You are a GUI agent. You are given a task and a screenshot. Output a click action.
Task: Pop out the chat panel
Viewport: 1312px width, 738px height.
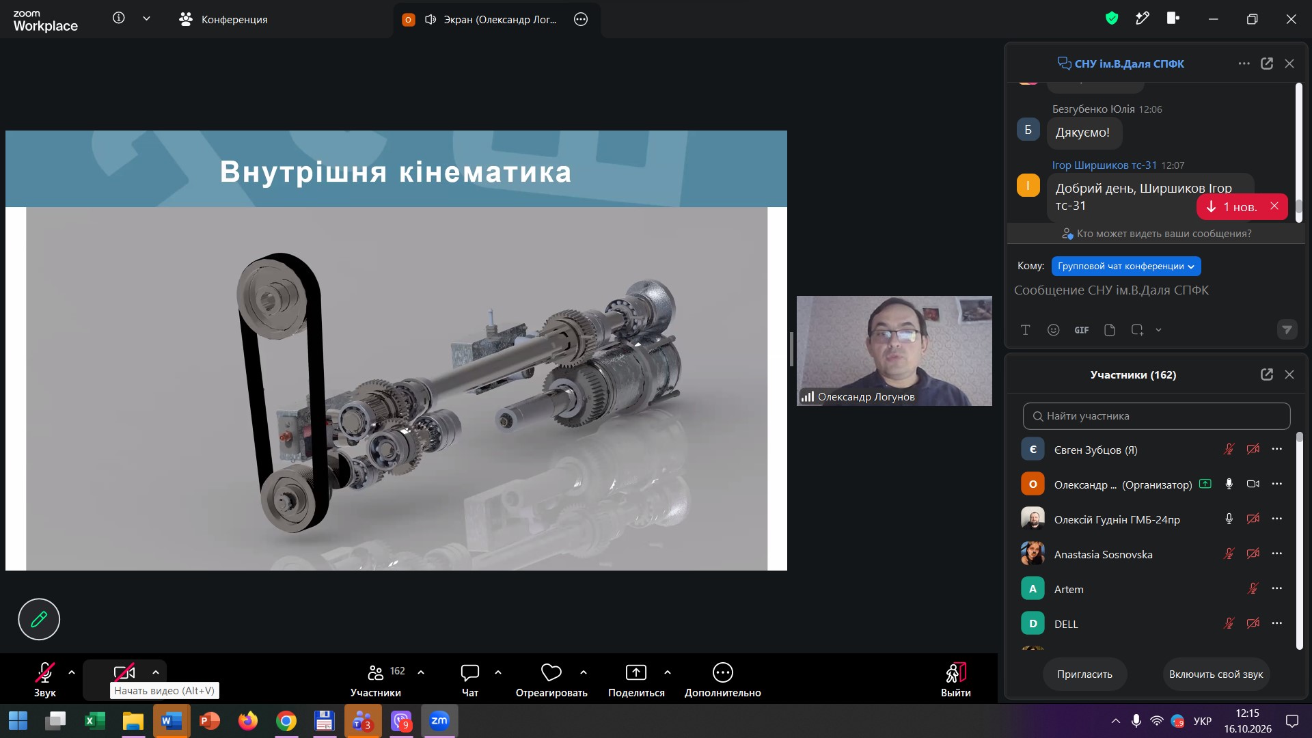(x=1267, y=64)
